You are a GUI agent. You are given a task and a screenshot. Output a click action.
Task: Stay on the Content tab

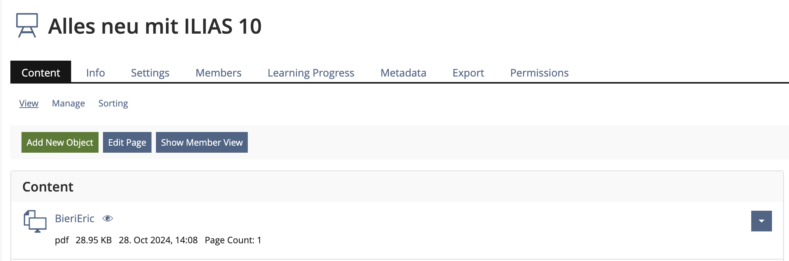(x=41, y=72)
